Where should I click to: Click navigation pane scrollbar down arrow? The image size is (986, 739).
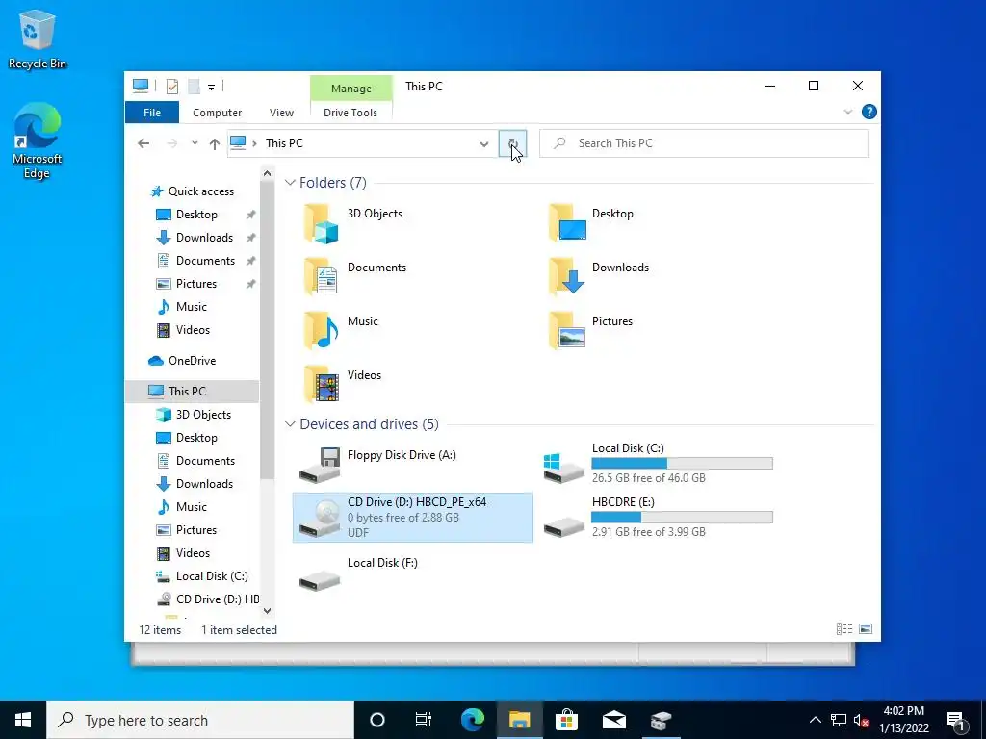(268, 610)
